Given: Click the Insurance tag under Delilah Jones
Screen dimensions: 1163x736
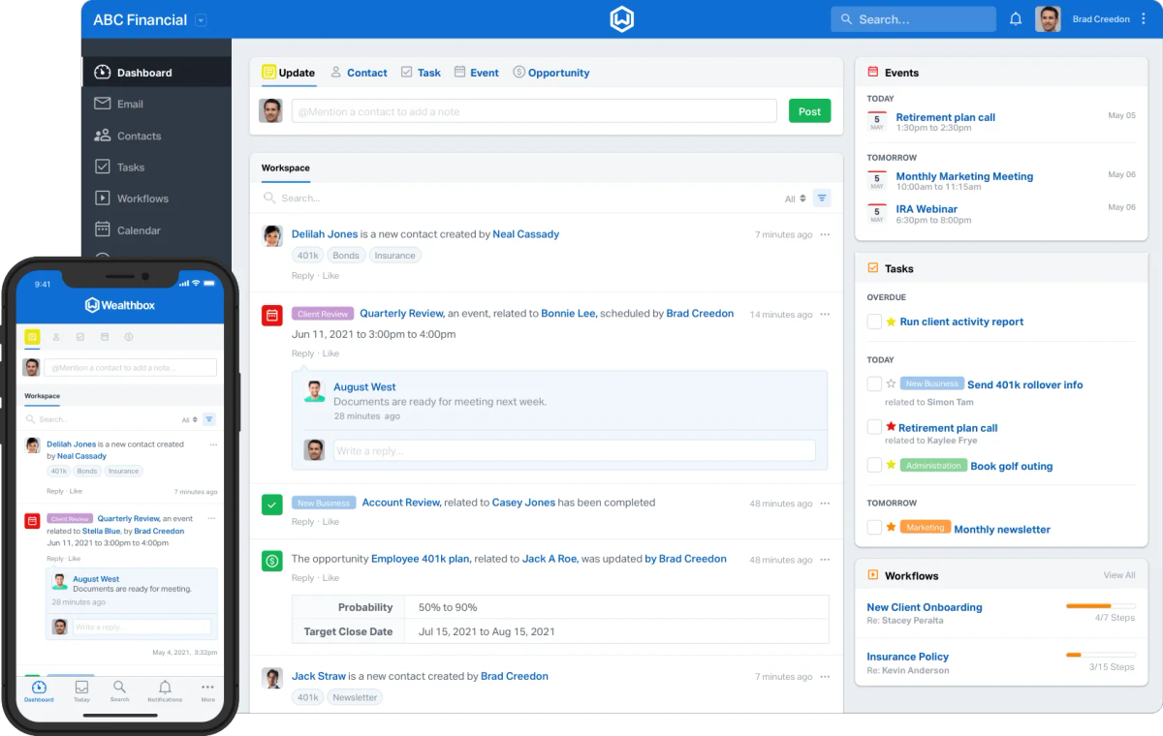Looking at the screenshot, I should point(395,256).
